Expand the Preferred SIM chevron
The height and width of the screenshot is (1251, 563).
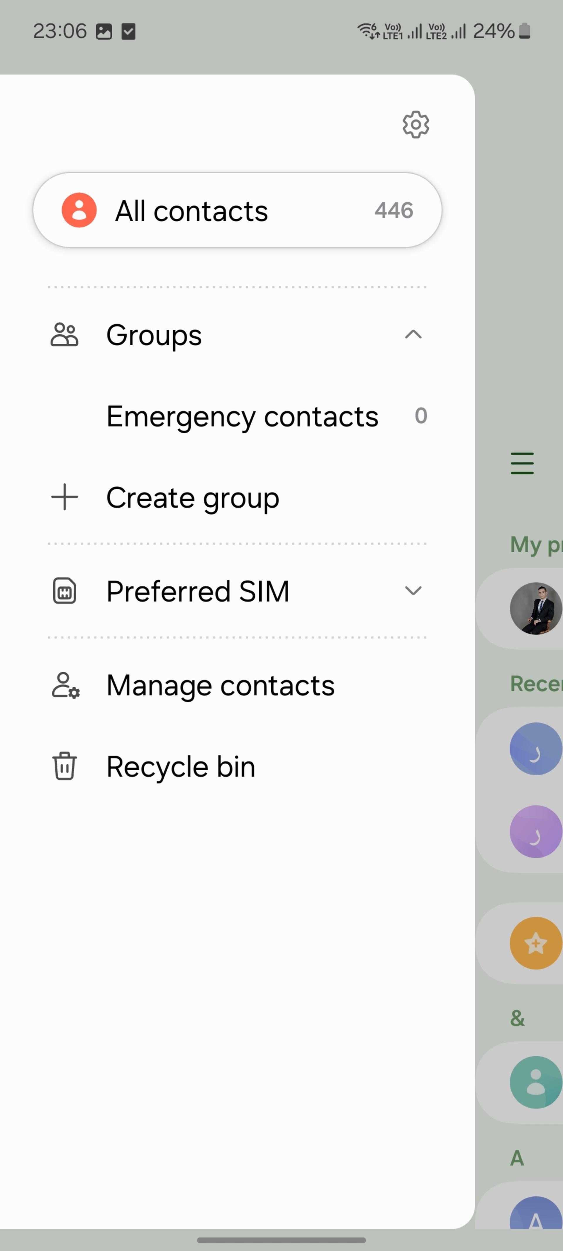click(413, 591)
